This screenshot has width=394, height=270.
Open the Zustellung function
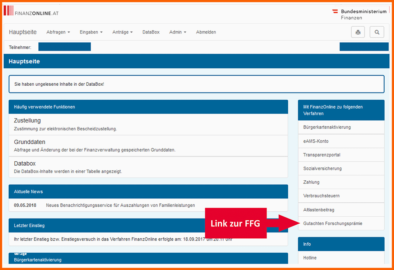click(148, 125)
